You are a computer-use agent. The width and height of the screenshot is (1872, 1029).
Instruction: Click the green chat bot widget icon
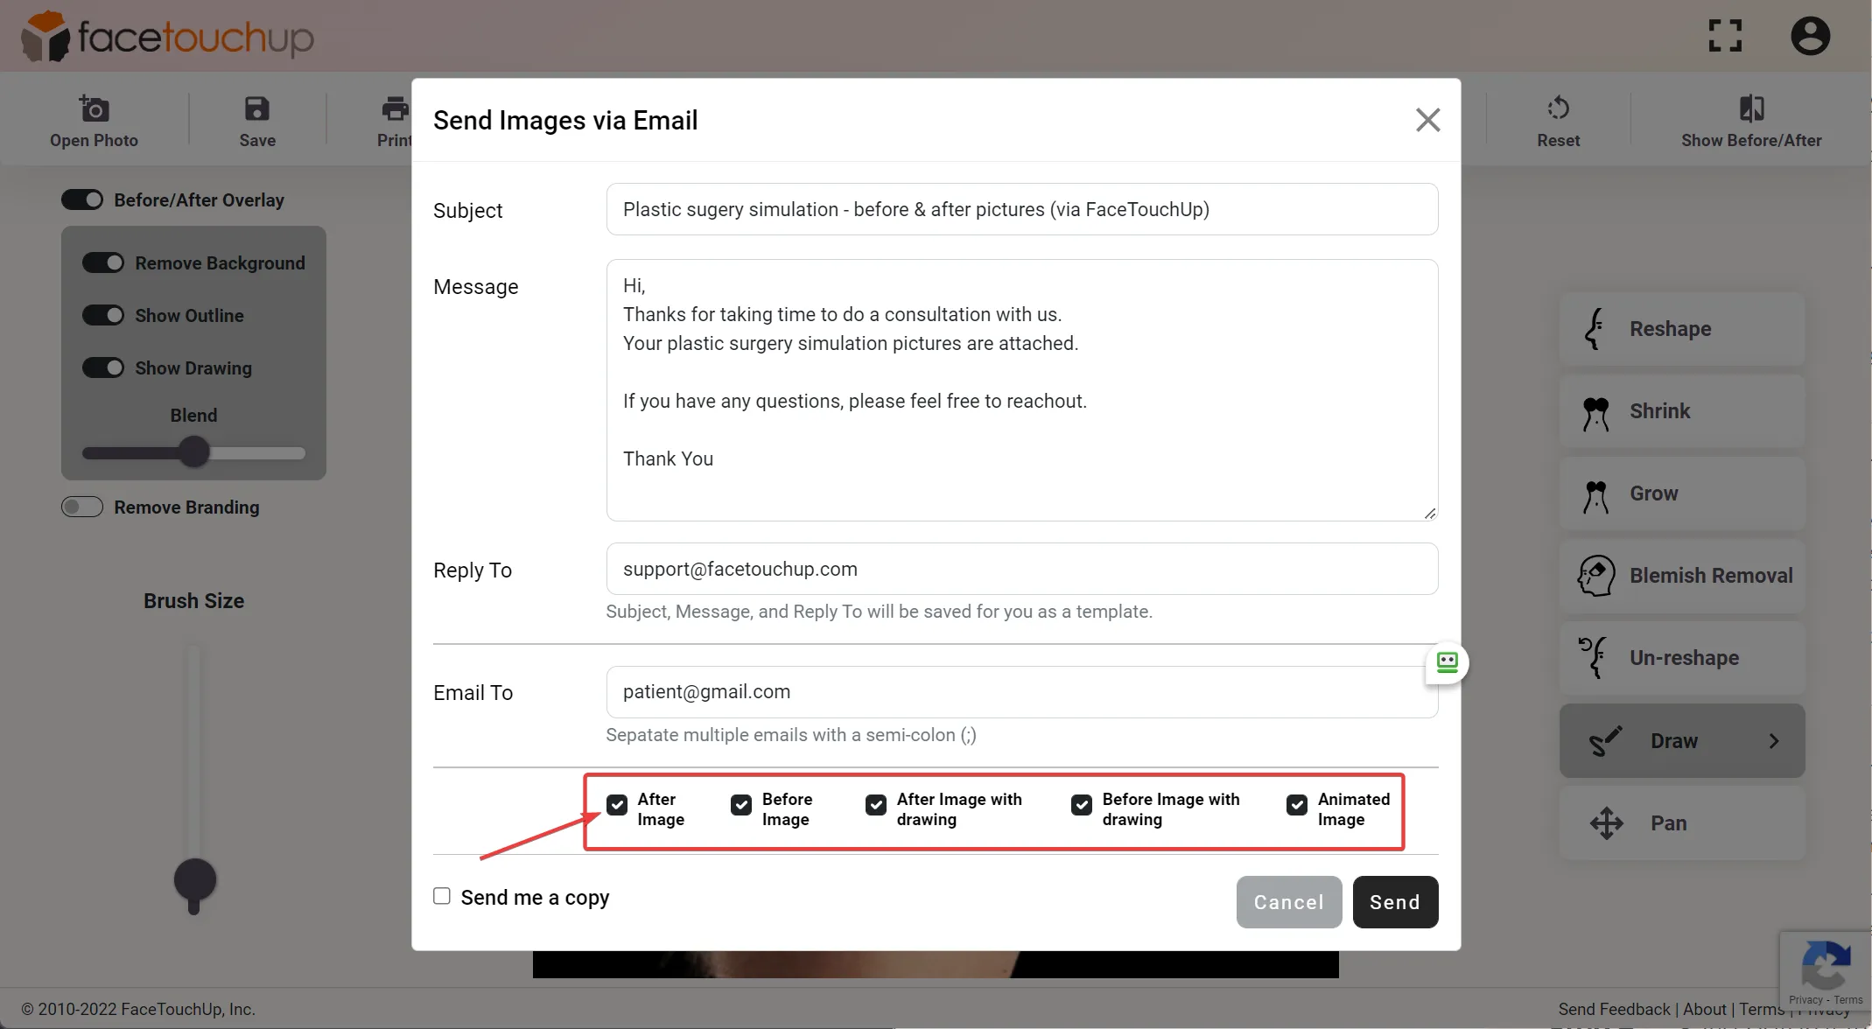pos(1447,662)
